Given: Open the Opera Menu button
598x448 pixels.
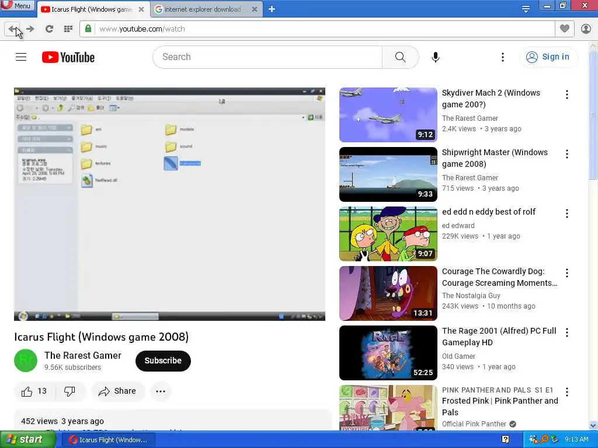Looking at the screenshot, I should (x=17, y=5).
